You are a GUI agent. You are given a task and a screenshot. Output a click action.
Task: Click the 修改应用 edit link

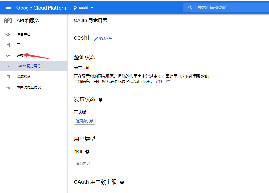click(x=103, y=38)
